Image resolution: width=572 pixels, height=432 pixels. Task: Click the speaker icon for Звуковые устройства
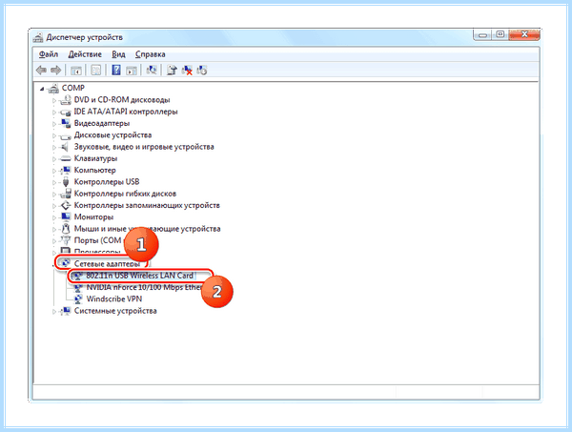pyautogui.click(x=65, y=147)
